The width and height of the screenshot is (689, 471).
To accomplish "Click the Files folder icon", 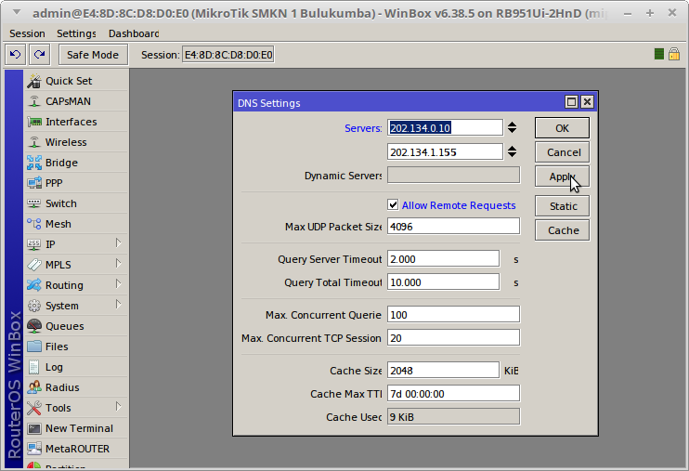I will tap(33, 347).
